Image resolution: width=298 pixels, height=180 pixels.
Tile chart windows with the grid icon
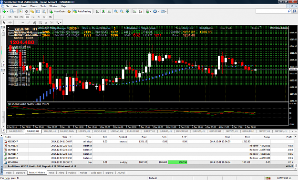point(127,11)
